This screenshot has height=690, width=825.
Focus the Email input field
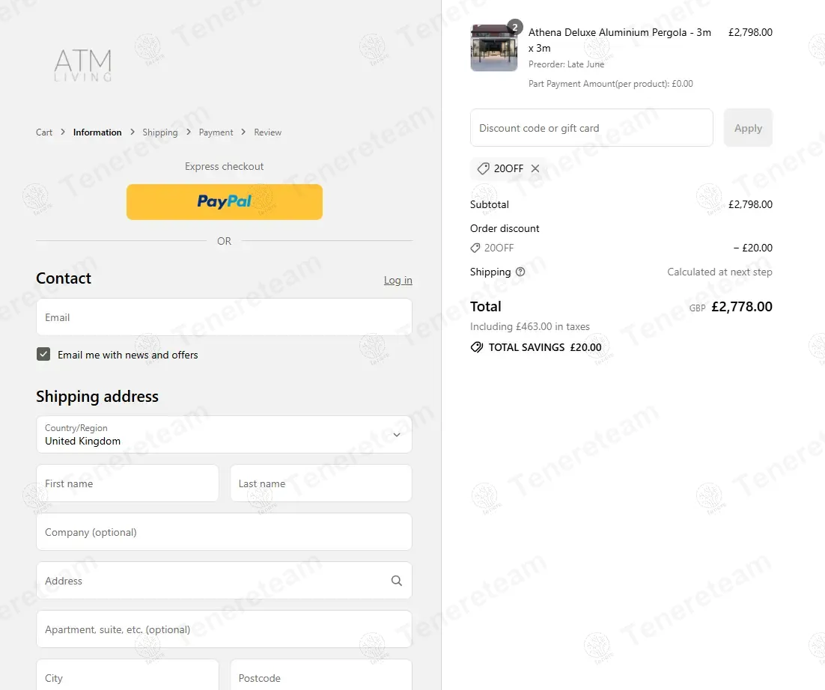coord(224,317)
